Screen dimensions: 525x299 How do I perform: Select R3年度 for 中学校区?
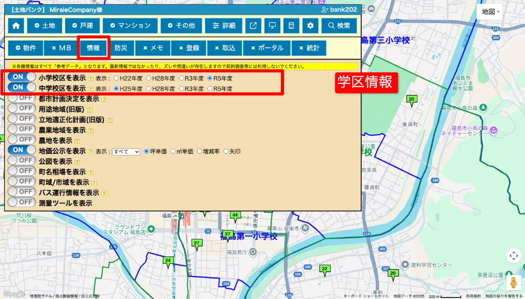(182, 89)
